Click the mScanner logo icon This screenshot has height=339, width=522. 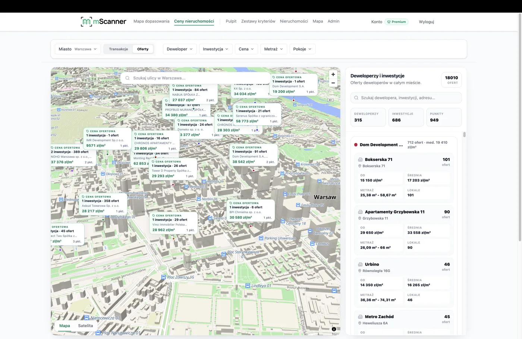pos(86,22)
